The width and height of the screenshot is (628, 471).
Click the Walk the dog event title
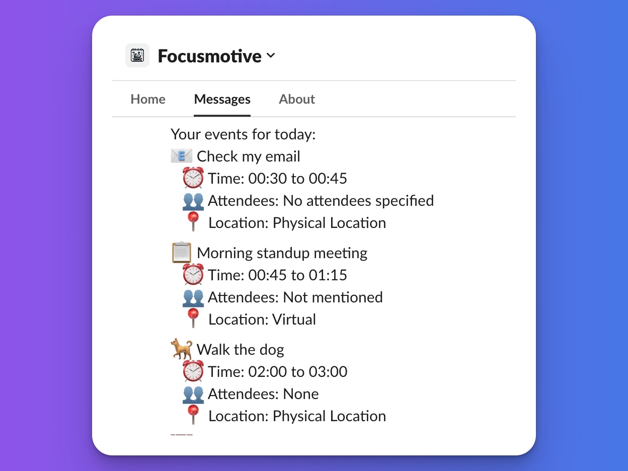coord(241,349)
